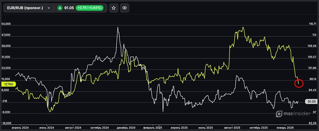Click the август 2025 date label
319x131 pixels.
pyautogui.click(x=232, y=127)
